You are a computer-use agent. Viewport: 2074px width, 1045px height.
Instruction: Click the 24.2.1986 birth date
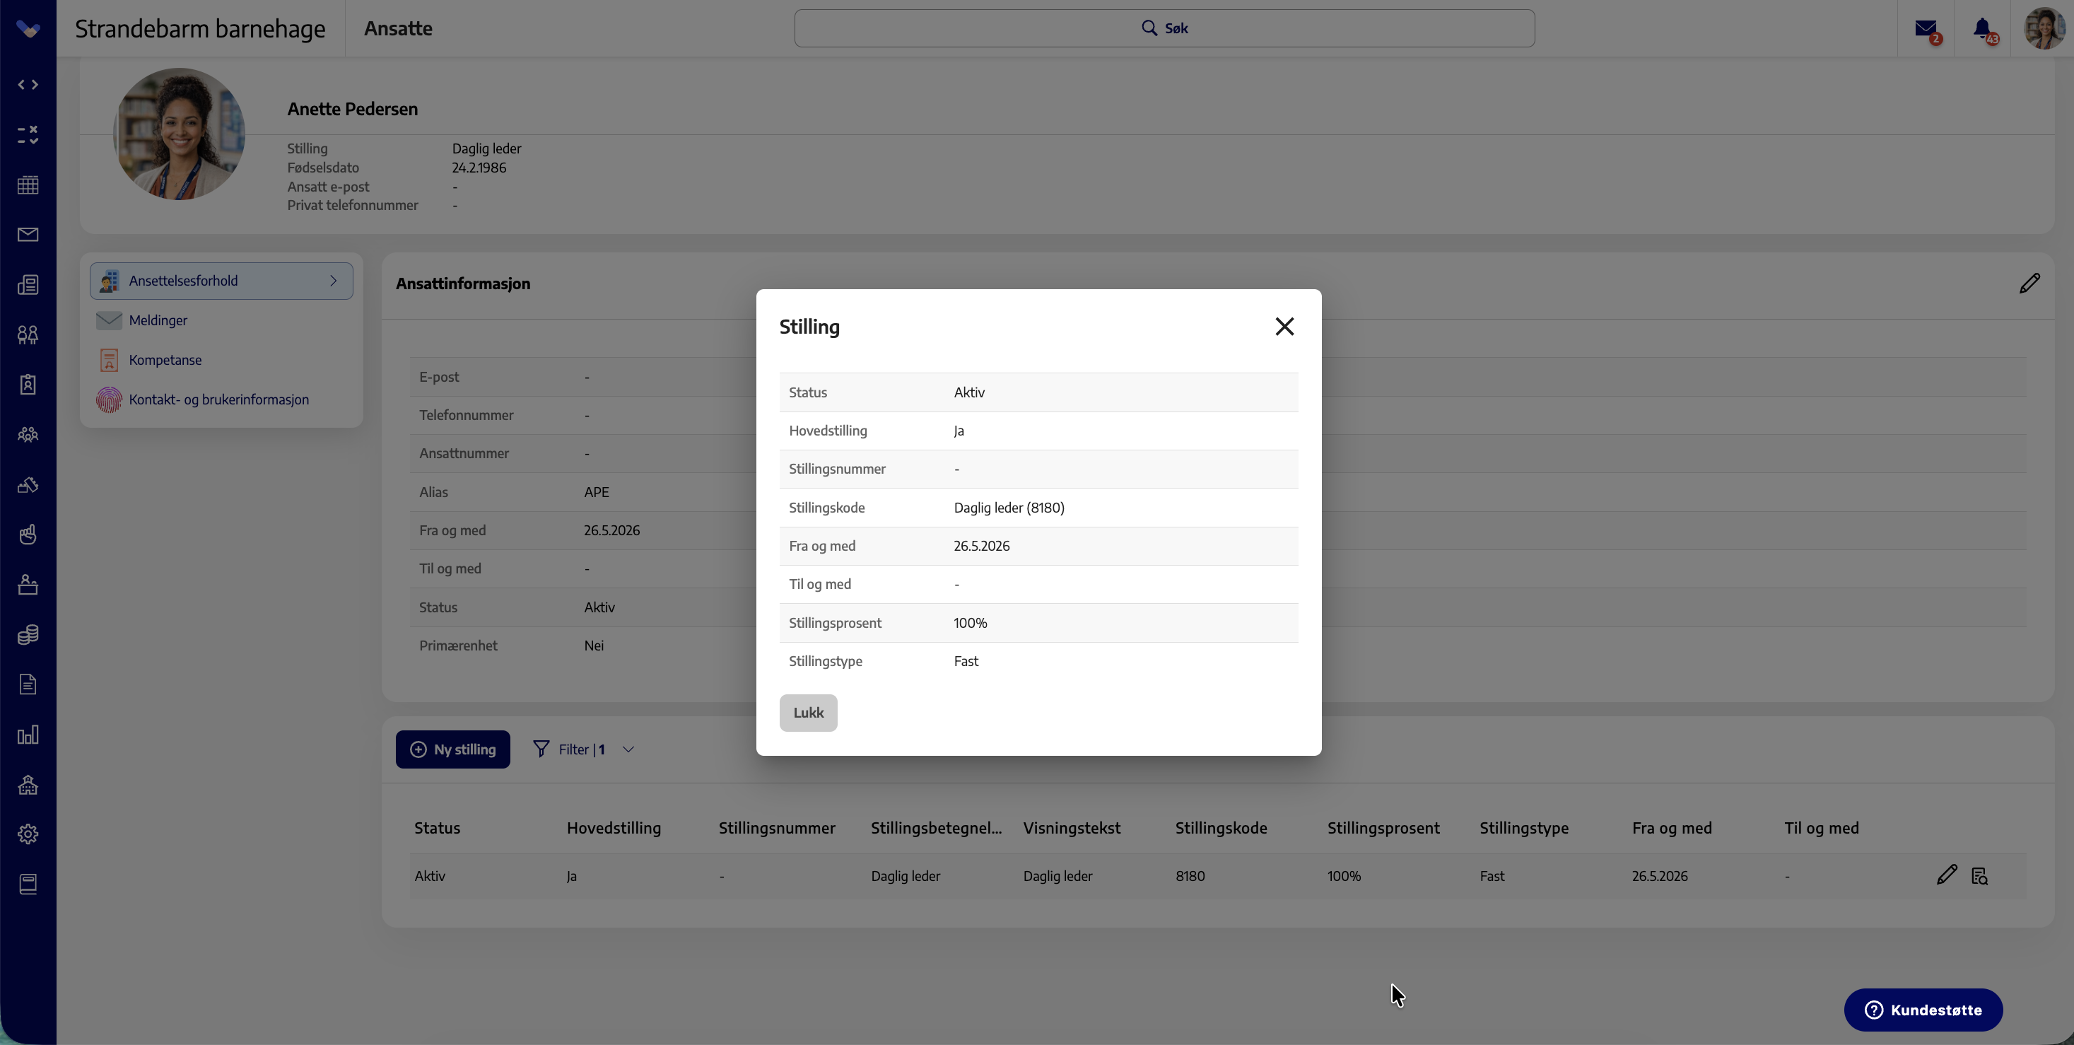pos(479,168)
